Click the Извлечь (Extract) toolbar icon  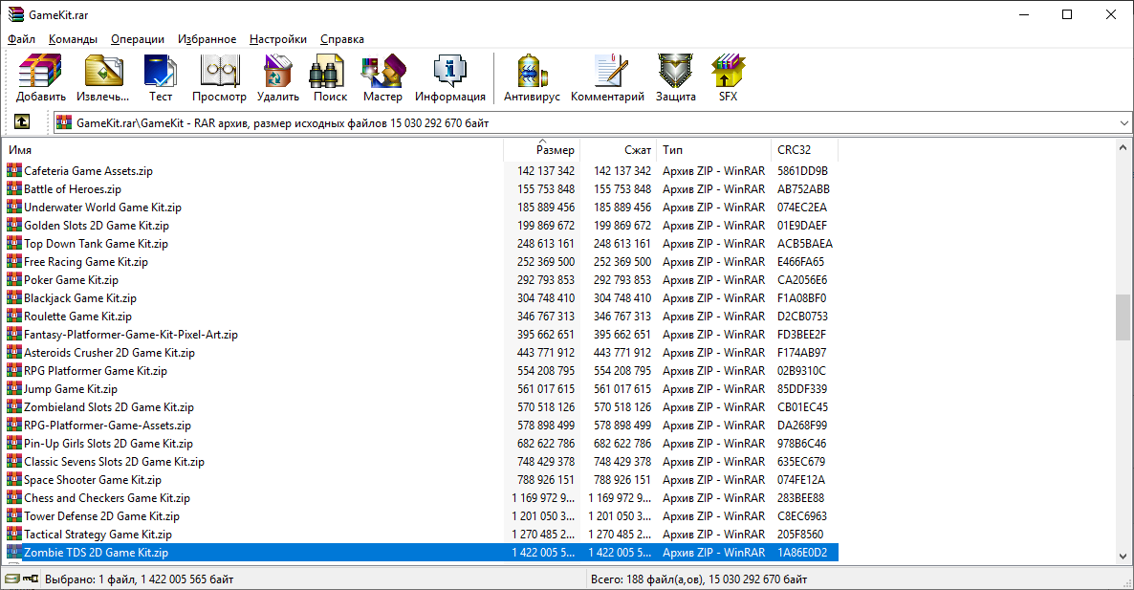coord(102,77)
